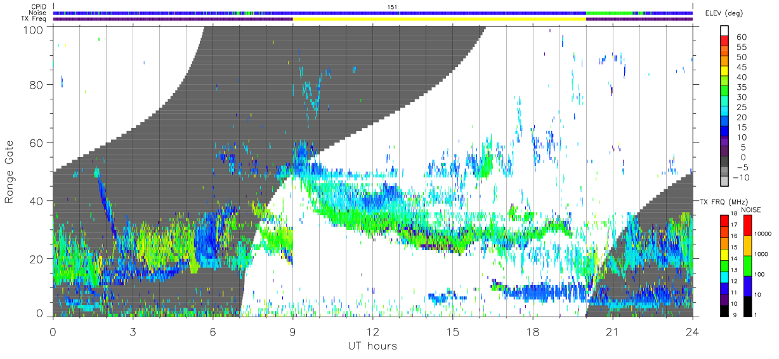Click the 40 tick label on Range Gate axis
The height and width of the screenshot is (359, 779).
(37, 201)
